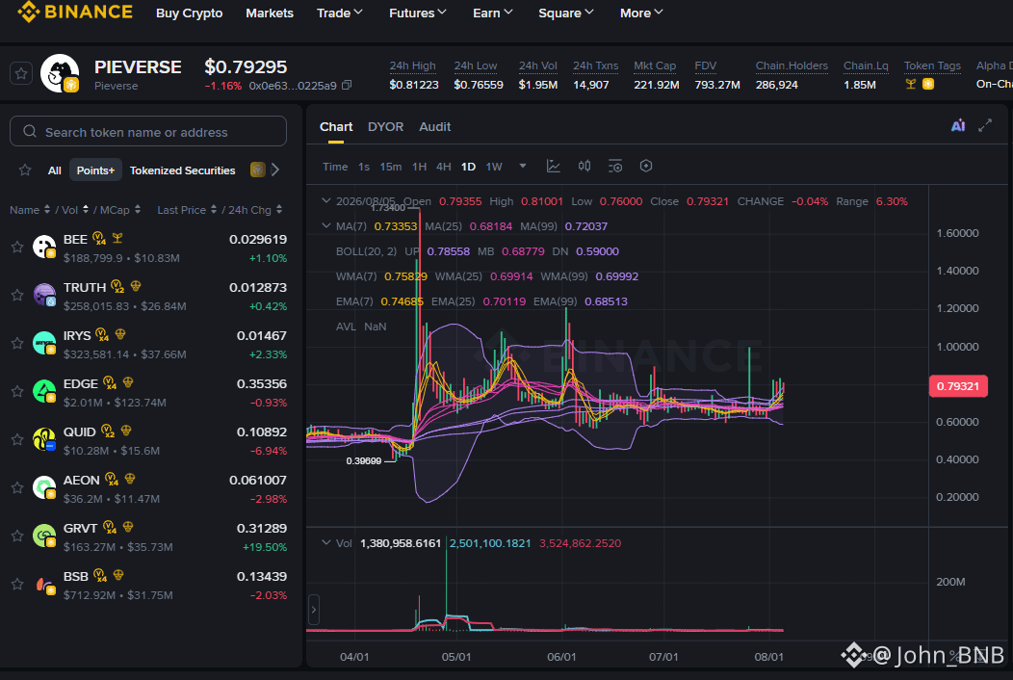Select the 1H interval
1013x680 pixels.
point(419,167)
